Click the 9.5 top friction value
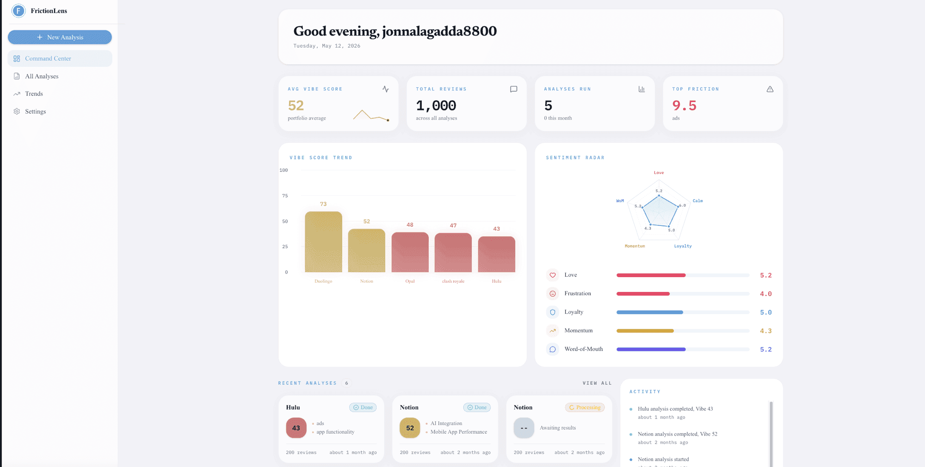 [684, 106]
